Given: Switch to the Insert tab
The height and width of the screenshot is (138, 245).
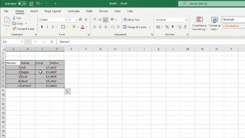Looking at the screenshot, I should coord(34,11).
